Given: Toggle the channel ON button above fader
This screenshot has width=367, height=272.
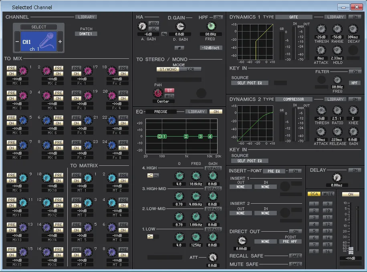Looking at the screenshot, I should (x=351, y=195).
